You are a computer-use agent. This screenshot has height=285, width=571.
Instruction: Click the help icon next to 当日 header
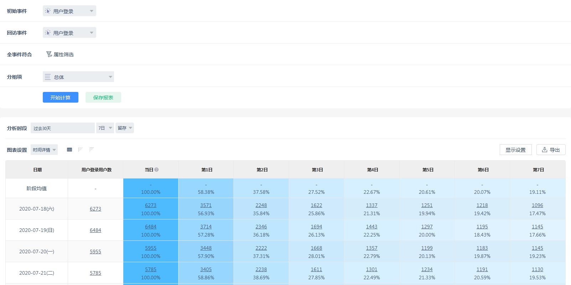156,170
